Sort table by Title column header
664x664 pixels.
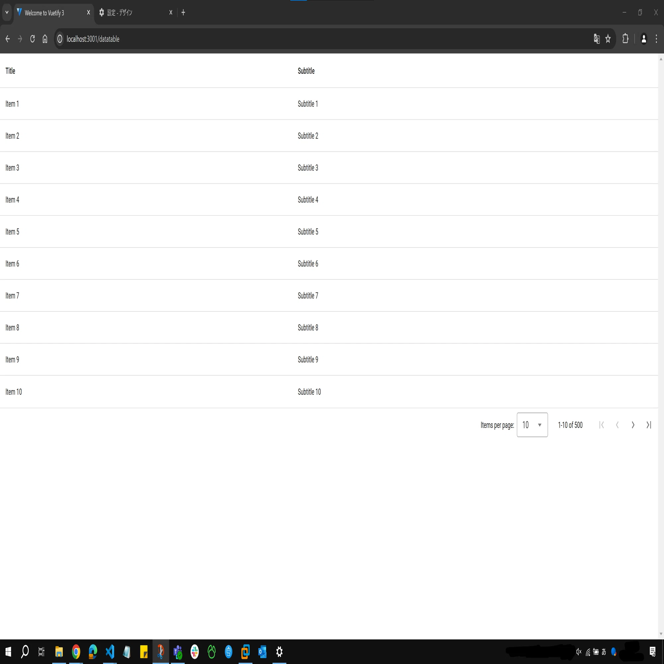[10, 71]
